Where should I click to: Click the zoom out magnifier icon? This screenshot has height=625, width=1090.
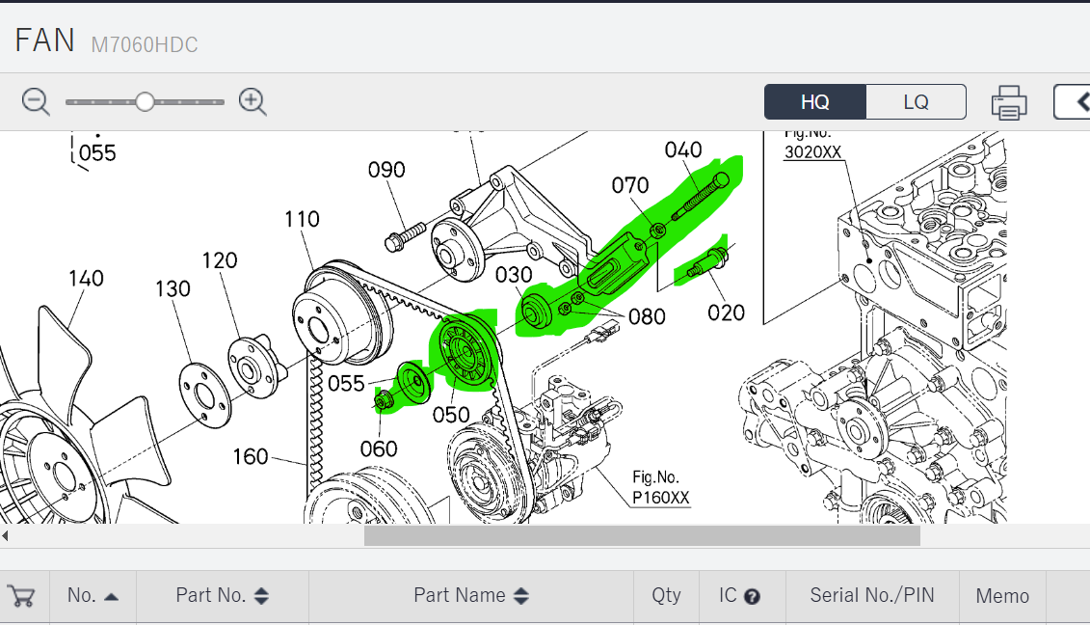click(36, 101)
